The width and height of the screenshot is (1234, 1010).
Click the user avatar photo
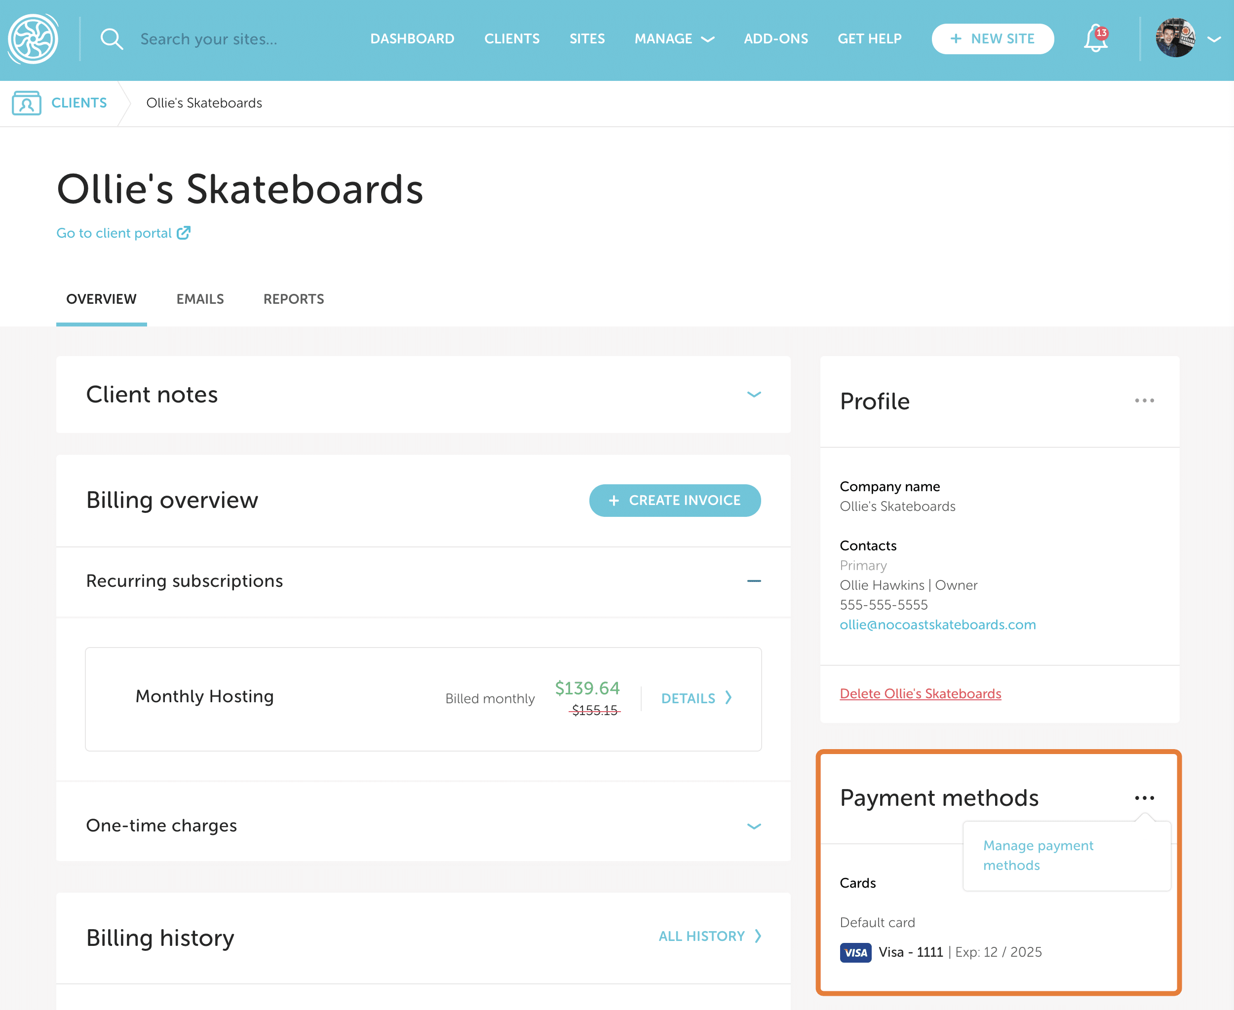1175,38
